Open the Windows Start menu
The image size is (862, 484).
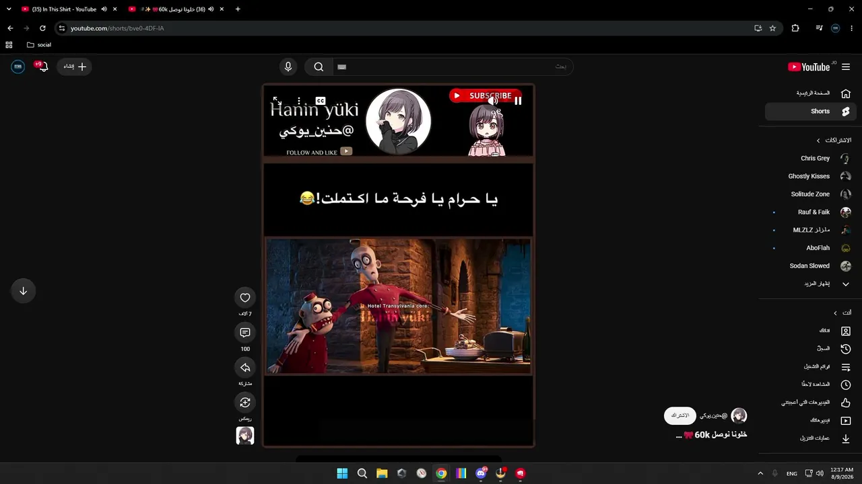point(342,473)
